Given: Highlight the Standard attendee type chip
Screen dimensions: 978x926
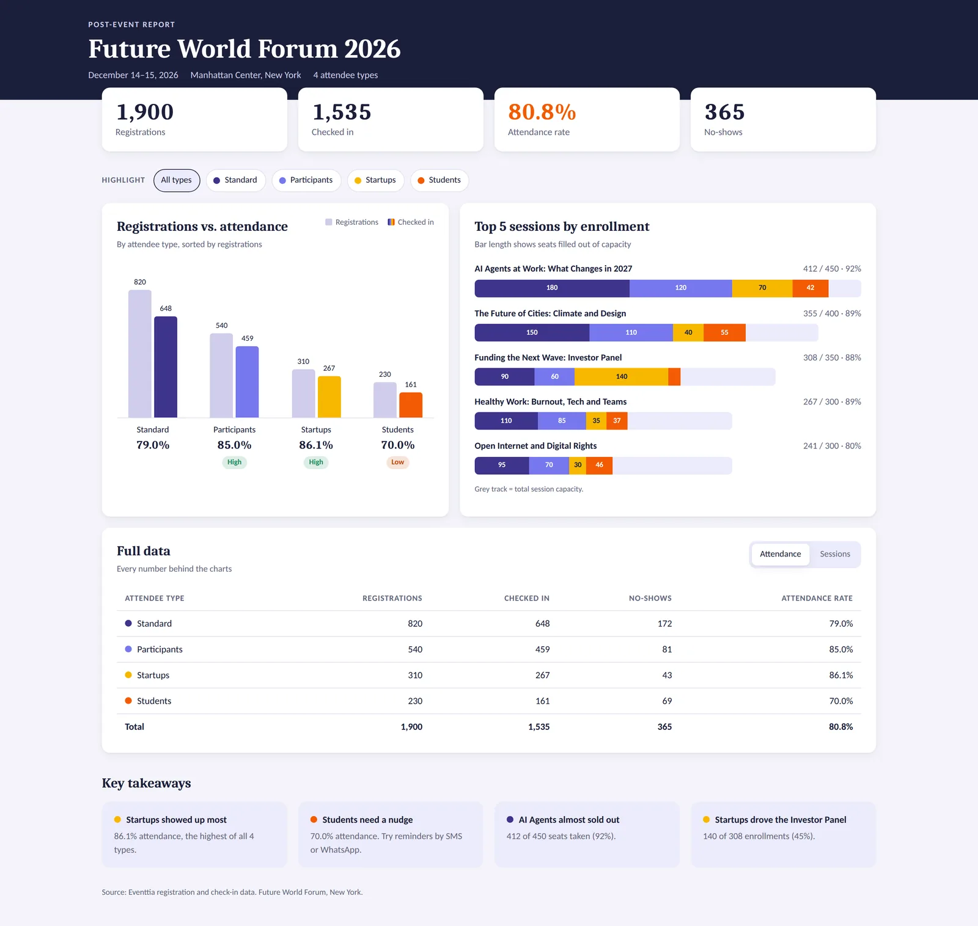Looking at the screenshot, I should coord(235,180).
